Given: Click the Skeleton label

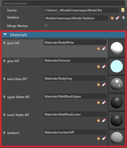Looking at the screenshot, I should tap(13, 17).
